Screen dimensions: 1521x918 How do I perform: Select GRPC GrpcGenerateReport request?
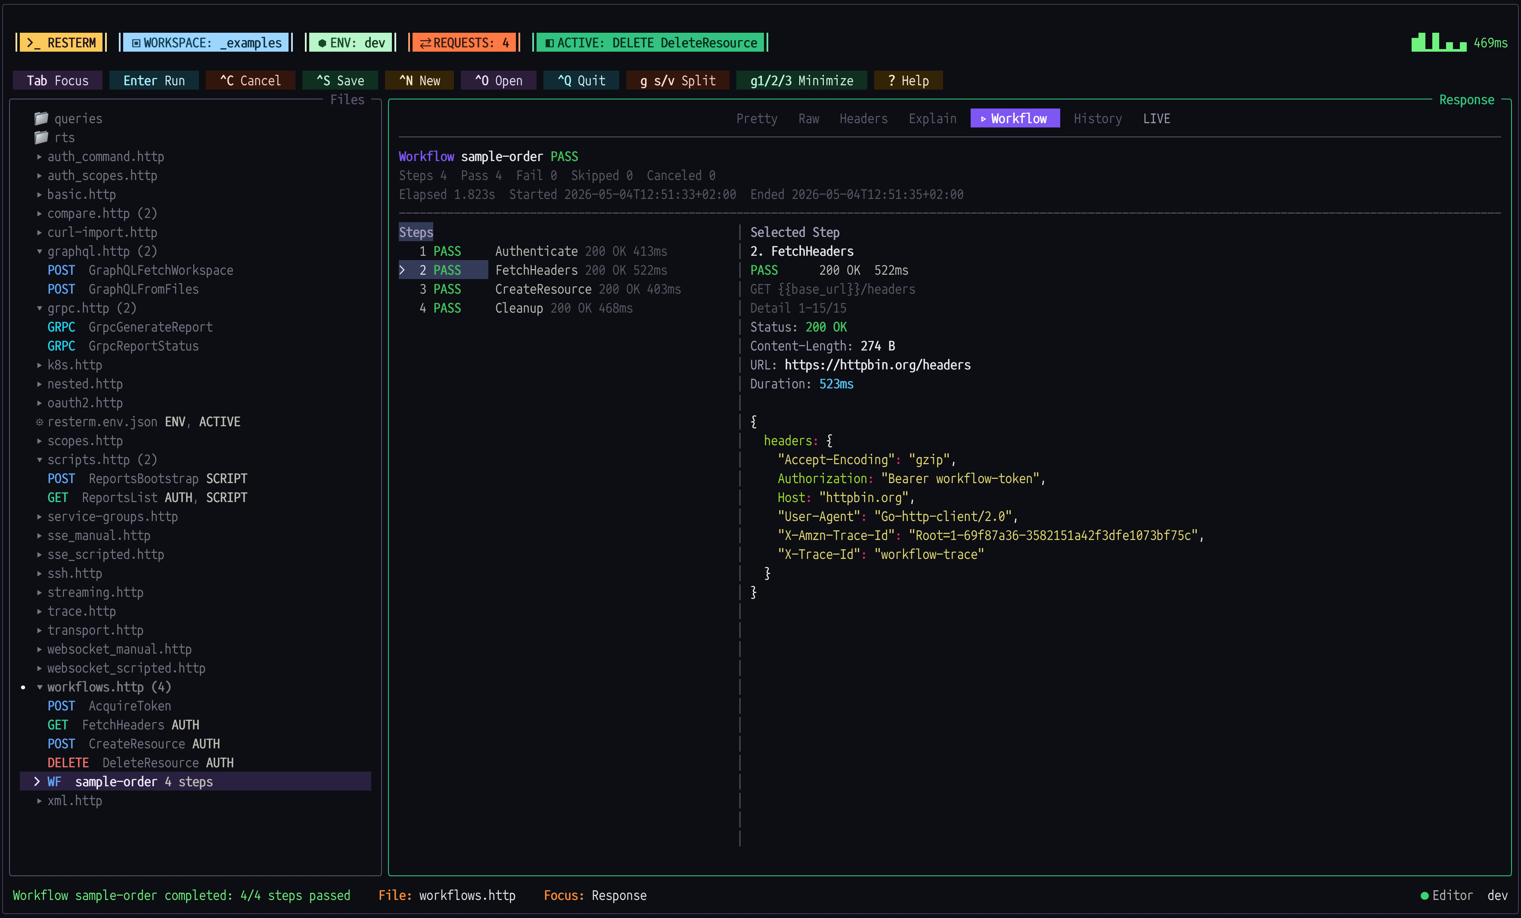(130, 327)
